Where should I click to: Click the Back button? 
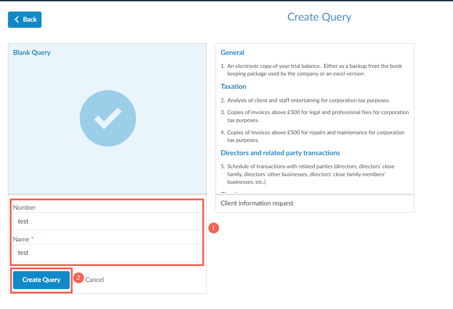(25, 19)
